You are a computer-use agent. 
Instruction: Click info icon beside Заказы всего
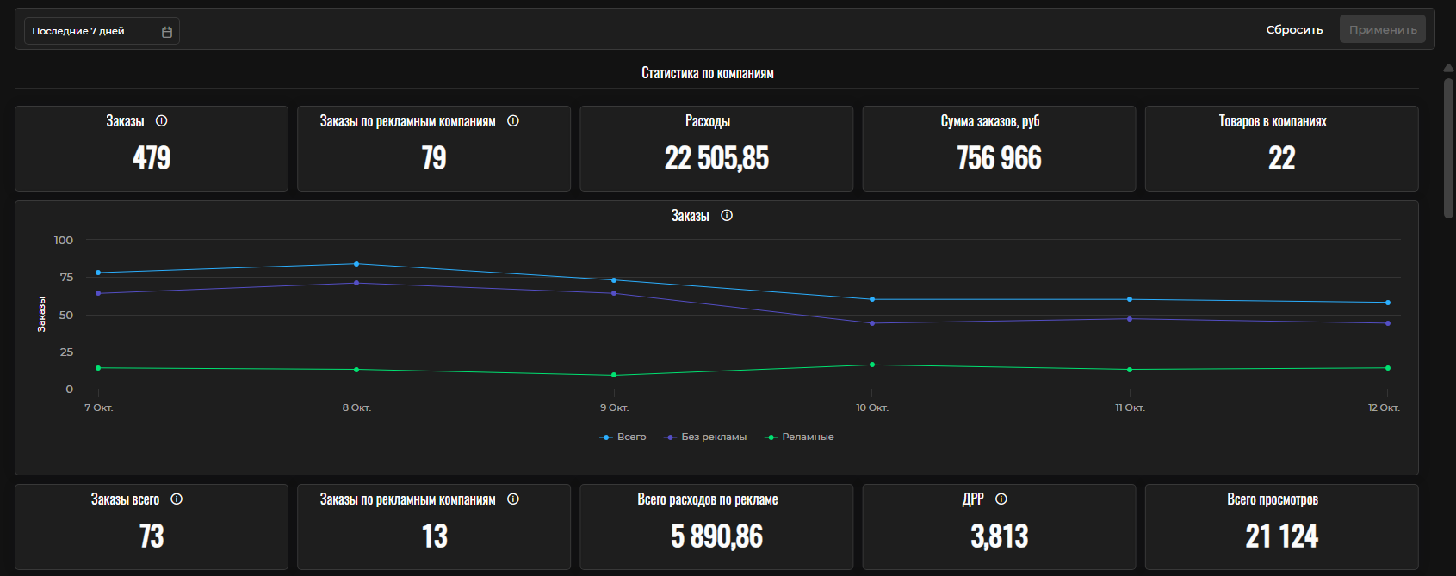click(x=177, y=499)
